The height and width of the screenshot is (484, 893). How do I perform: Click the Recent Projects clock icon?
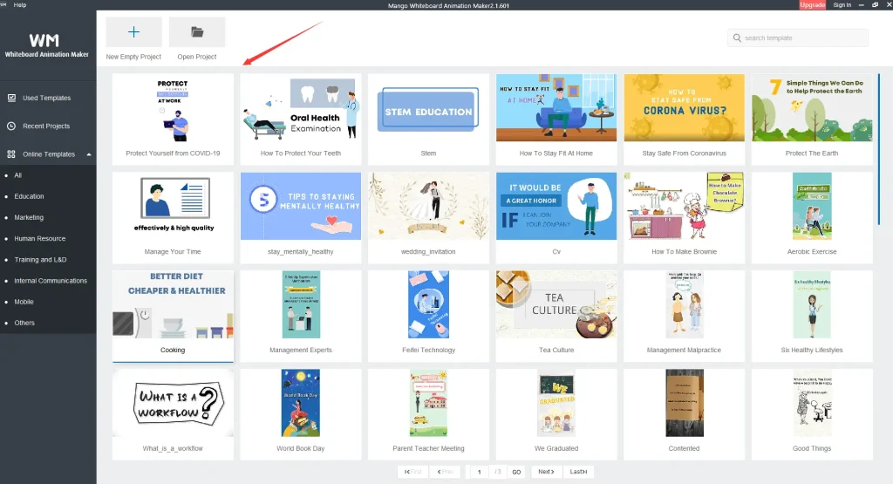11,126
